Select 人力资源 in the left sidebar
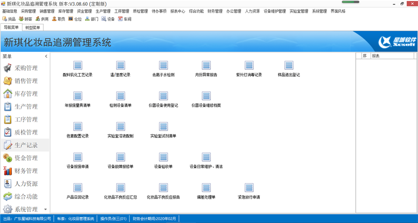Image resolution: width=418 pixels, height=223 pixels. pos(25,184)
